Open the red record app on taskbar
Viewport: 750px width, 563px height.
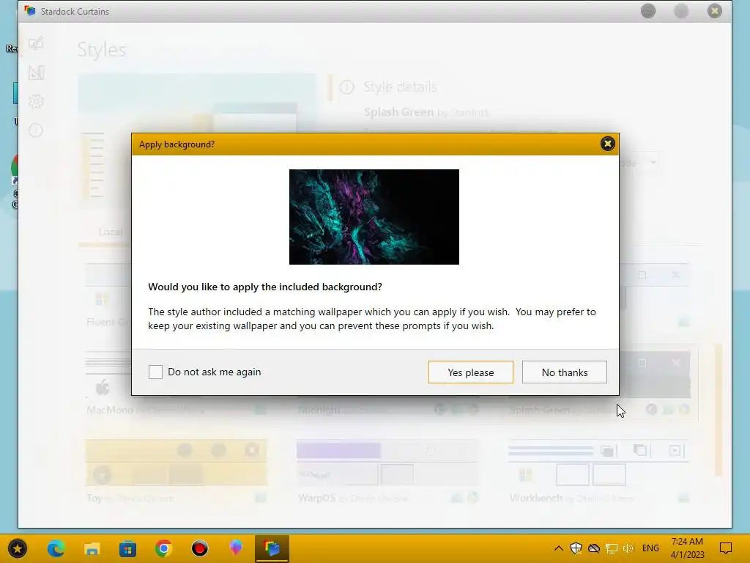coord(199,548)
